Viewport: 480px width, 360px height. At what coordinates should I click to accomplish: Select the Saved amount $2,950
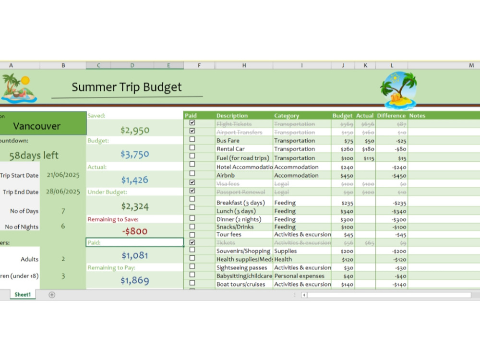(x=135, y=130)
